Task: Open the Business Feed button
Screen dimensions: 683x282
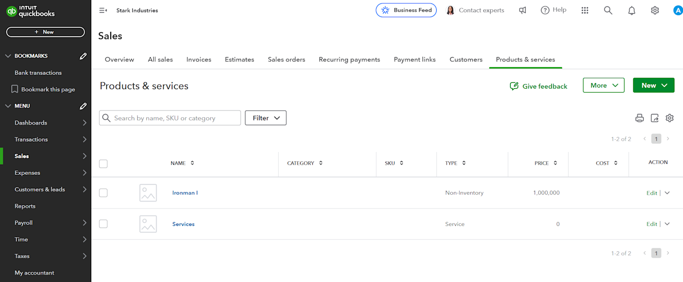Action: [x=406, y=10]
